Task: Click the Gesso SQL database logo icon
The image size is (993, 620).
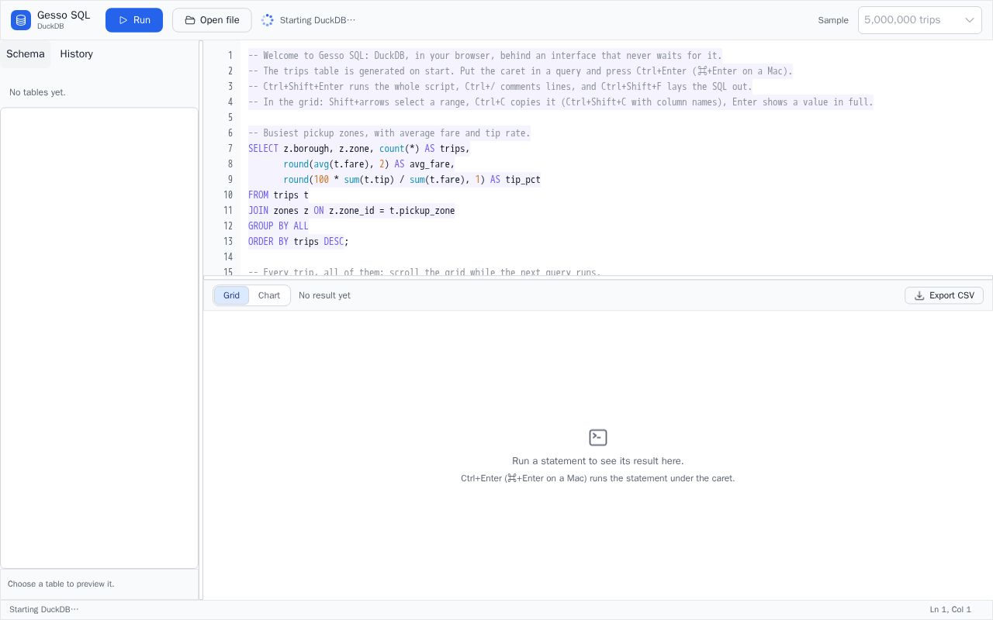Action: [21, 20]
